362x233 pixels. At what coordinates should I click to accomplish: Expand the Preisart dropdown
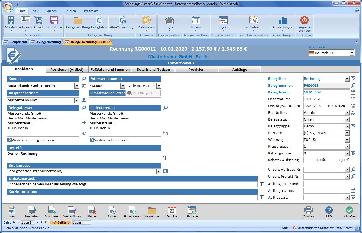tap(347, 133)
